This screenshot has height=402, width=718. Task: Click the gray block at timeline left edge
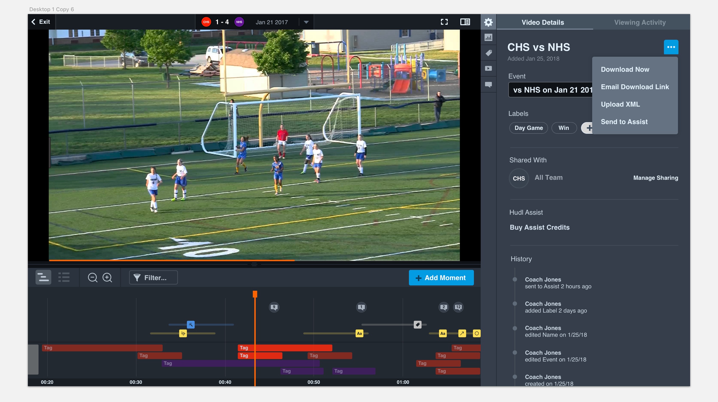pyautogui.click(x=33, y=359)
